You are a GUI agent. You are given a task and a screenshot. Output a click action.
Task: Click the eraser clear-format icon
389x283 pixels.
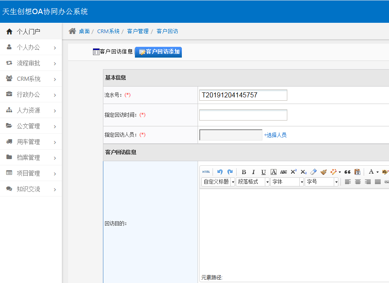coord(313,172)
